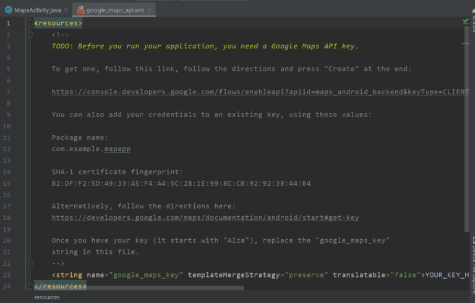Click the XML file icon on google_maps_api tab
Image resolution: width=475 pixels, height=303 pixels.
[79, 10]
